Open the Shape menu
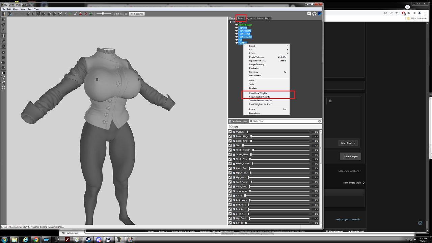Image resolution: width=432 pixels, height=243 pixels. tap(16, 9)
